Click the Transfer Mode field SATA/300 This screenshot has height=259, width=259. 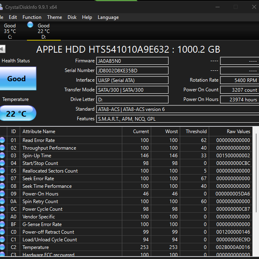pyautogui.click(x=132, y=90)
